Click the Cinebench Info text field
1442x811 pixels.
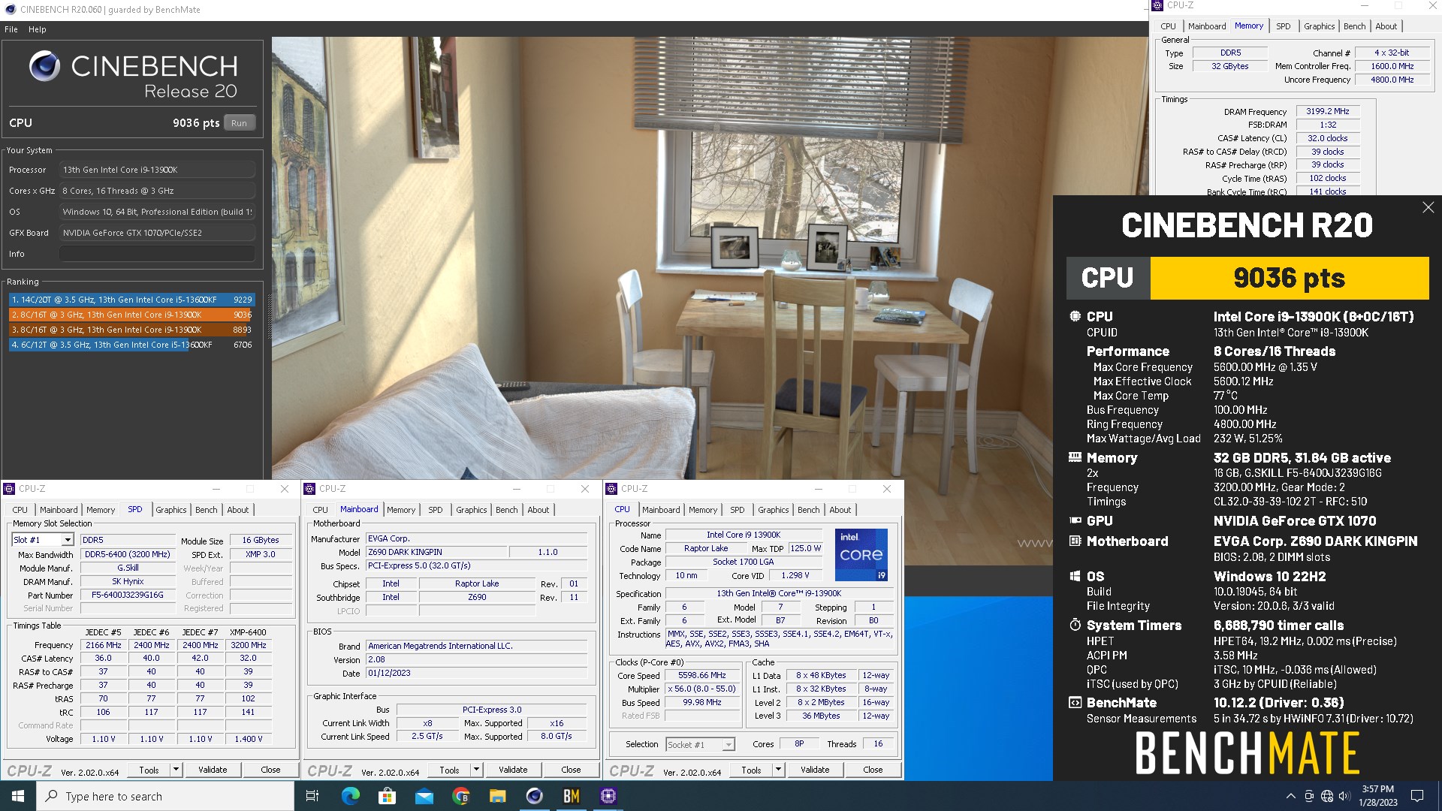[x=157, y=254]
